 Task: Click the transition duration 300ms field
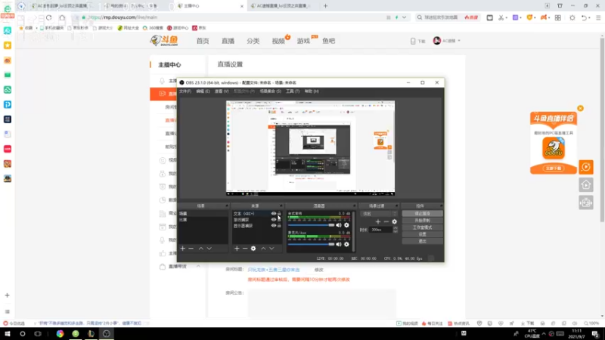coord(380,230)
